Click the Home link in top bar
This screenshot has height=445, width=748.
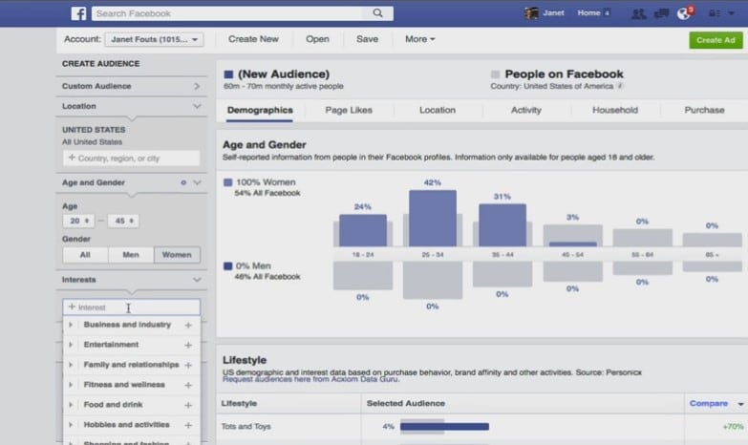(x=588, y=12)
